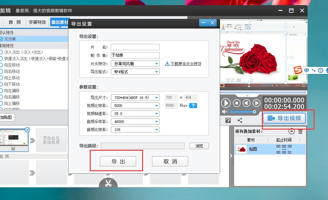Switch to the 叠加素材 tab
This screenshot has width=328, height=200.
coord(60,22)
